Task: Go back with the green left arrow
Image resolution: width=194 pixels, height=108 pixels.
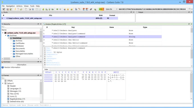Action: click(57, 9)
